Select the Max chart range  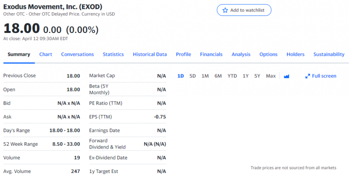click(271, 76)
